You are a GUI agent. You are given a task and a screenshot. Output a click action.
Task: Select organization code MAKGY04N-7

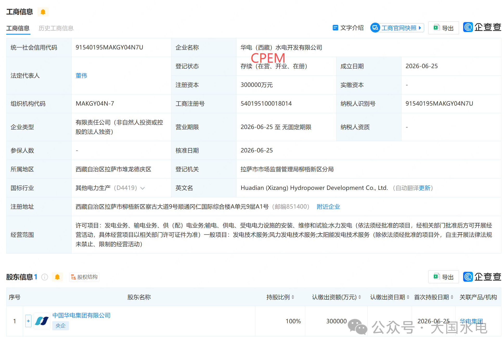coord(95,104)
